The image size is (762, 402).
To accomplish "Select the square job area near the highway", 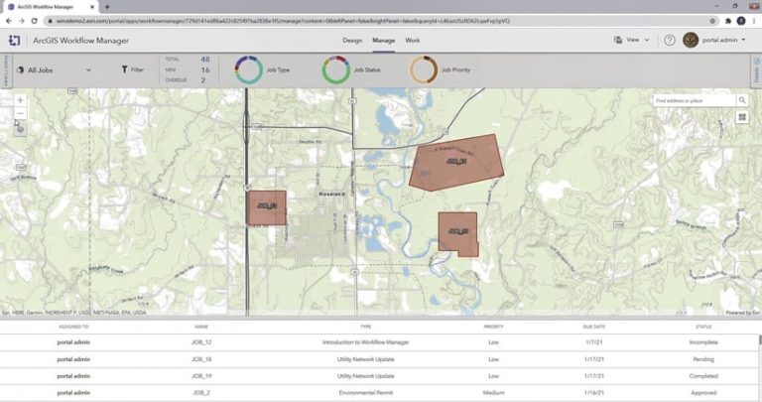I will [x=266, y=207].
